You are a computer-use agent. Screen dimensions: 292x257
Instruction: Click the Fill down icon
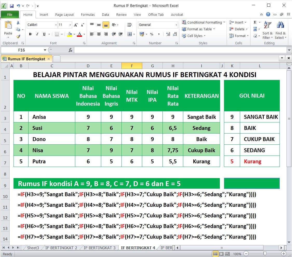coord(255,29)
